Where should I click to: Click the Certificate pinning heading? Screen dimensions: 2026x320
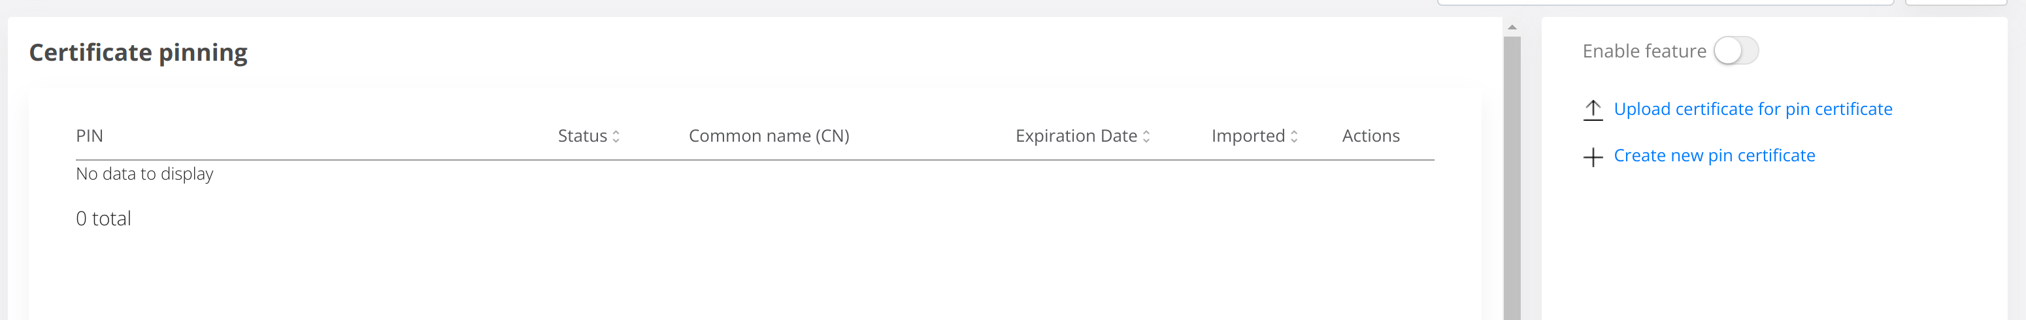point(139,53)
